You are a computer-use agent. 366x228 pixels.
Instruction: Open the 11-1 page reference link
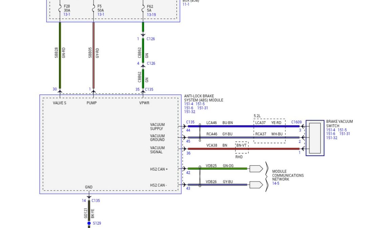coord(186,4)
